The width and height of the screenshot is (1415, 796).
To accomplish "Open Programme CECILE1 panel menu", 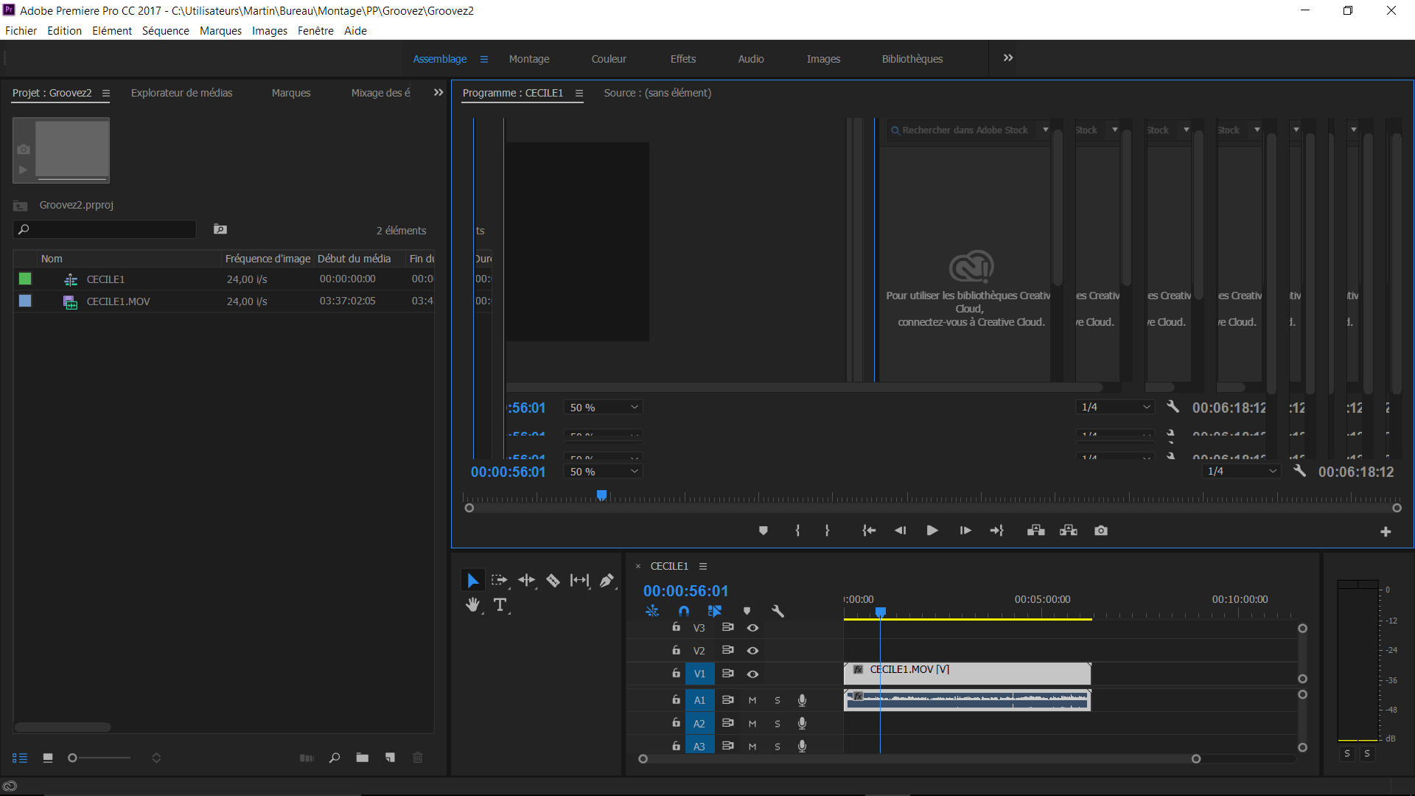I will 579,94.
